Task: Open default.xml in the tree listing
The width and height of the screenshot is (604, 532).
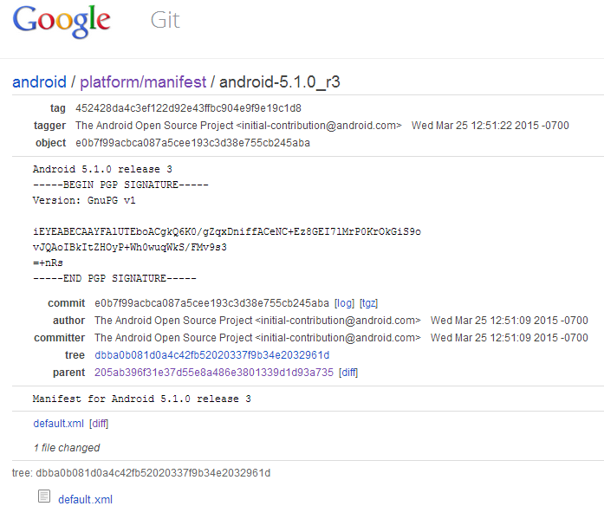Action: (x=85, y=499)
